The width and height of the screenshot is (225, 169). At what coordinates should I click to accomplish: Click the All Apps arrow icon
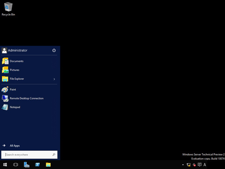click(4, 145)
